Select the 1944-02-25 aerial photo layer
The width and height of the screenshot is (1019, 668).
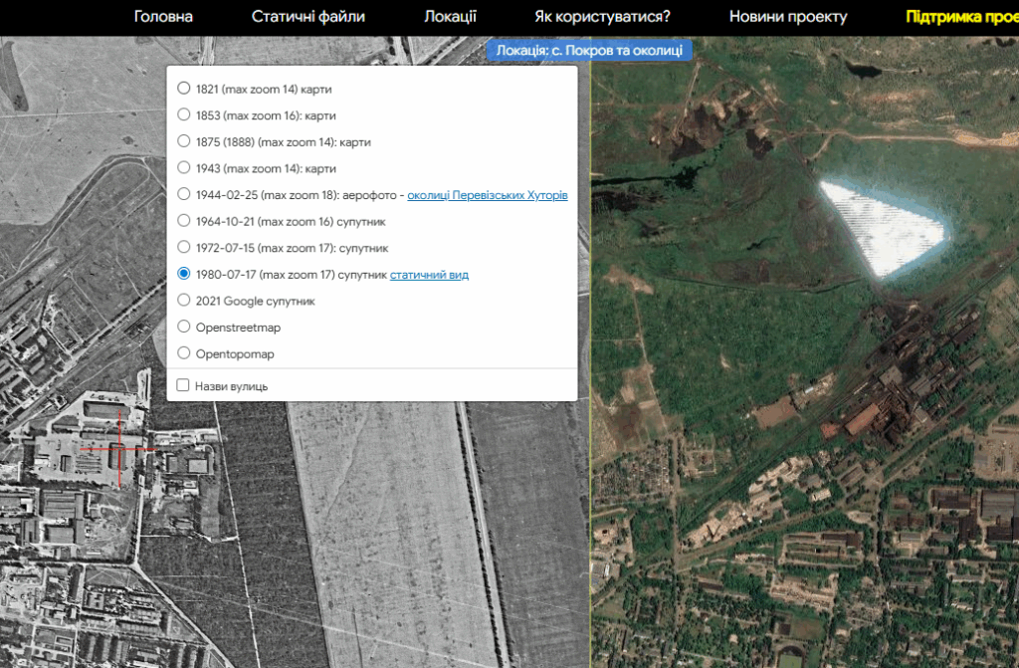coord(183,194)
